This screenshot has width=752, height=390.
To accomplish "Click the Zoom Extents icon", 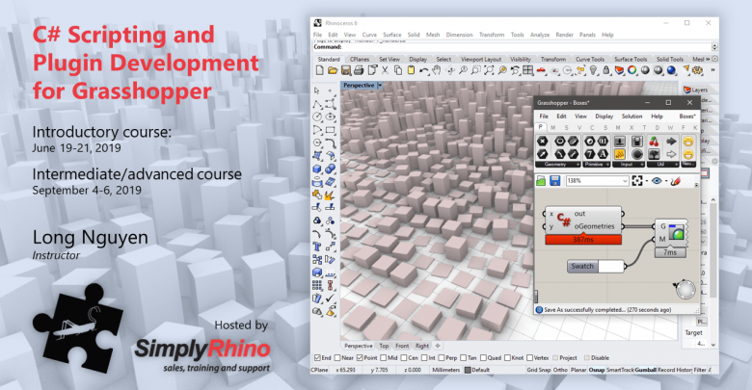I will (489, 70).
